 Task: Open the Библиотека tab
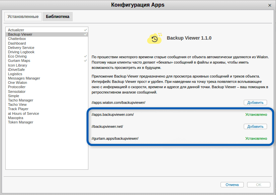click(57, 17)
